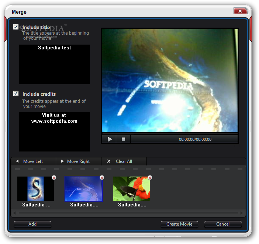Play the merged movie preview

[109, 139]
